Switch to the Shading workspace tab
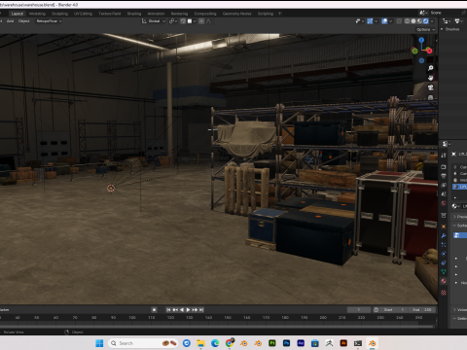467x350 pixels. click(134, 14)
